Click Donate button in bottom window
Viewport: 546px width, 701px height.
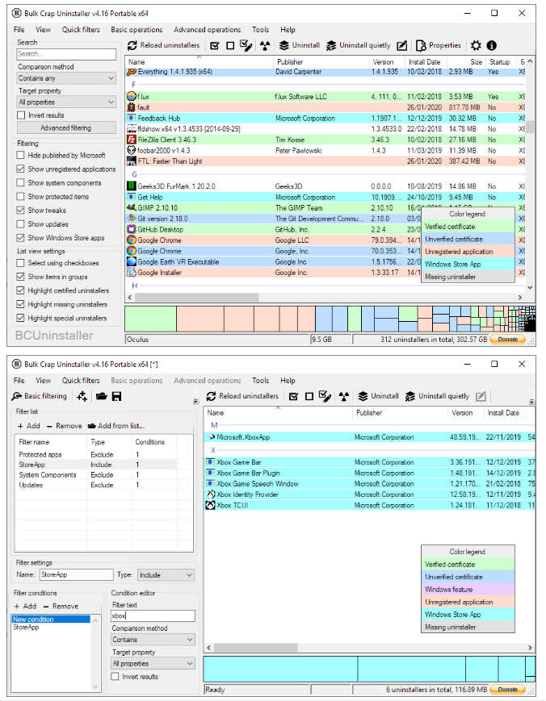pos(507,690)
